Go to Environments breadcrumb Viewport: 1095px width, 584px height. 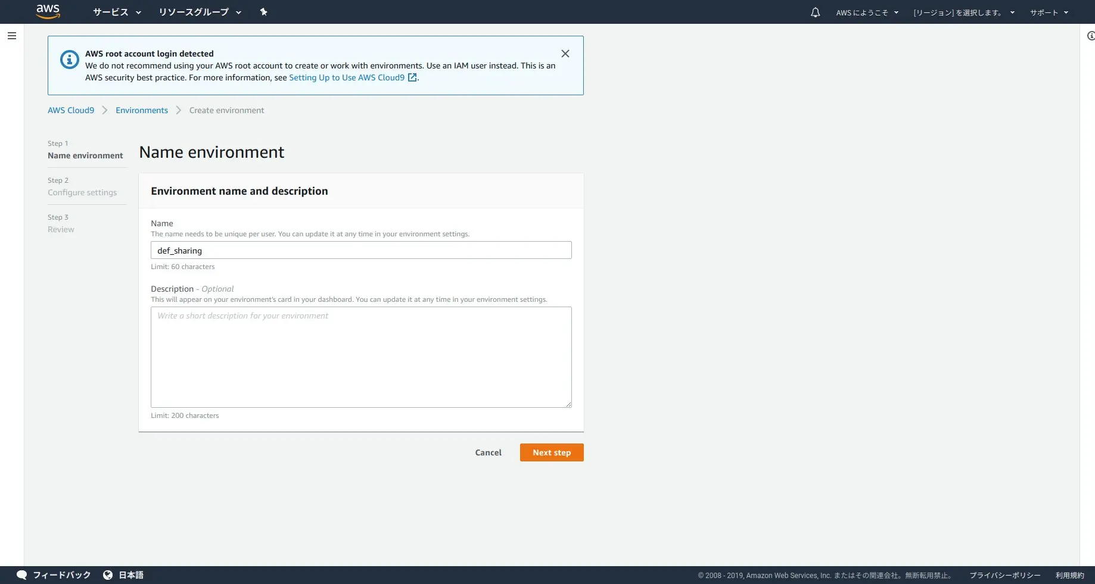pos(142,110)
